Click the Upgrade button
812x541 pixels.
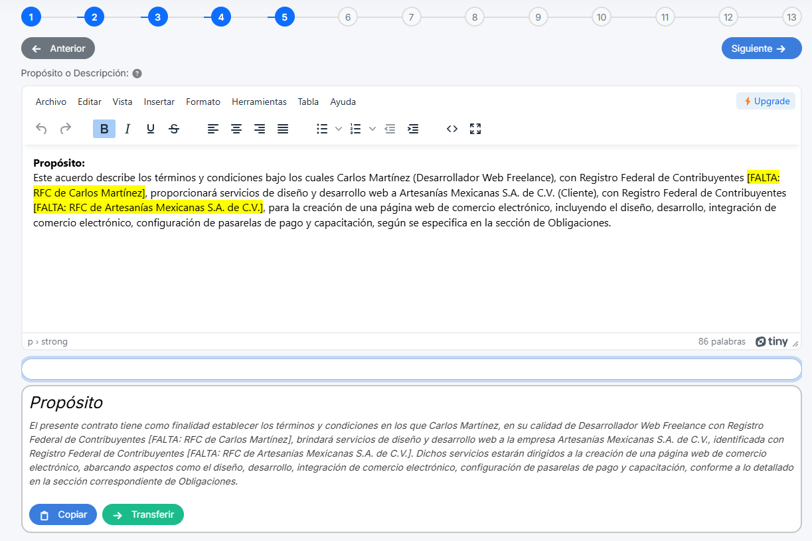[766, 101]
